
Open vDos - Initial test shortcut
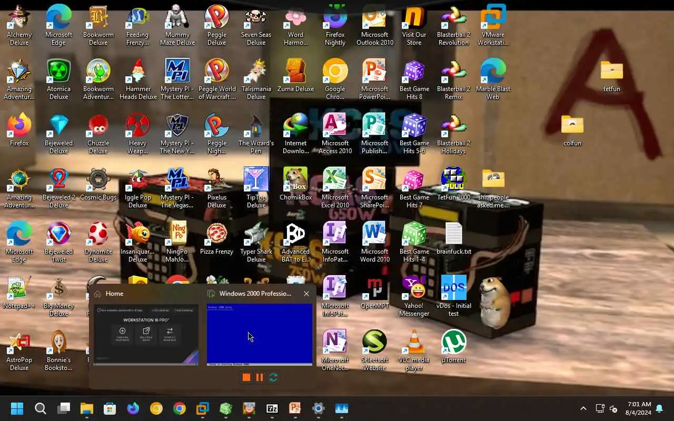(453, 296)
